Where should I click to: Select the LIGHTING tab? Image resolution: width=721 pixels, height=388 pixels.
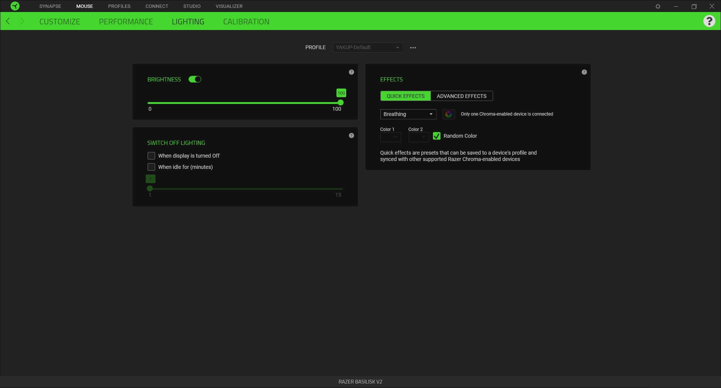(x=188, y=22)
